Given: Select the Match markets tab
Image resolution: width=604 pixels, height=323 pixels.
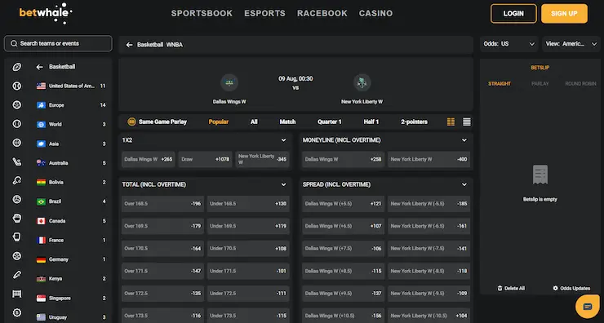Looking at the screenshot, I should (x=287, y=122).
